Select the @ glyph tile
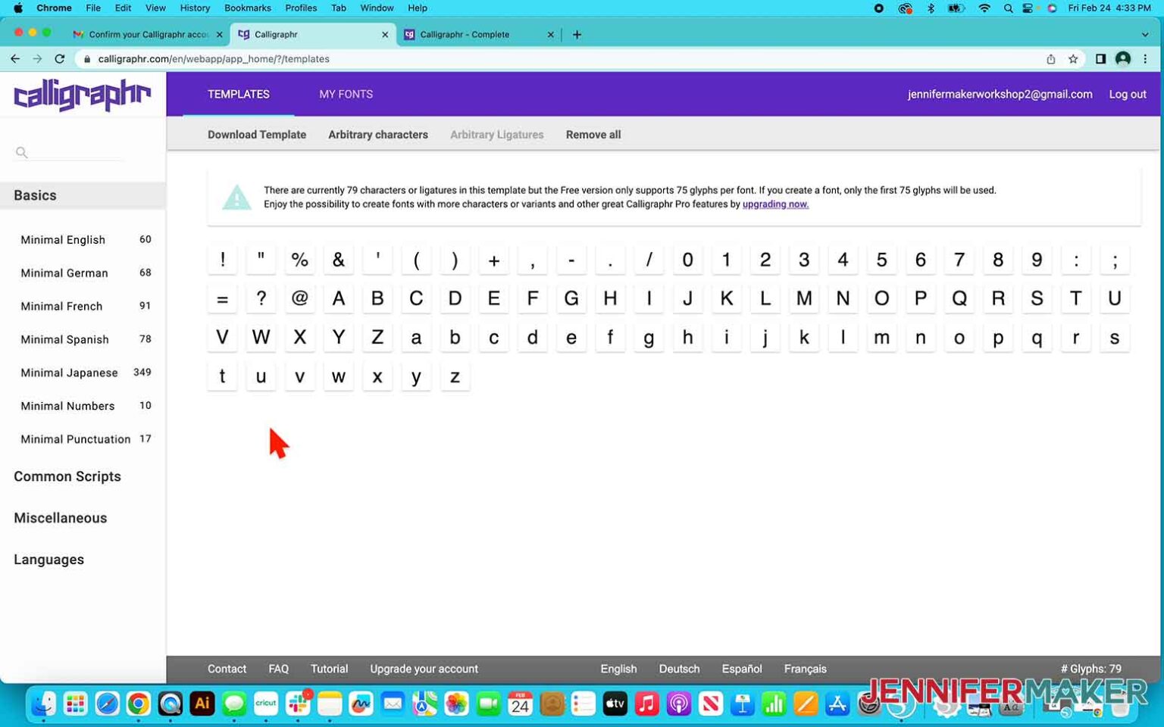The image size is (1164, 727). 300,298
